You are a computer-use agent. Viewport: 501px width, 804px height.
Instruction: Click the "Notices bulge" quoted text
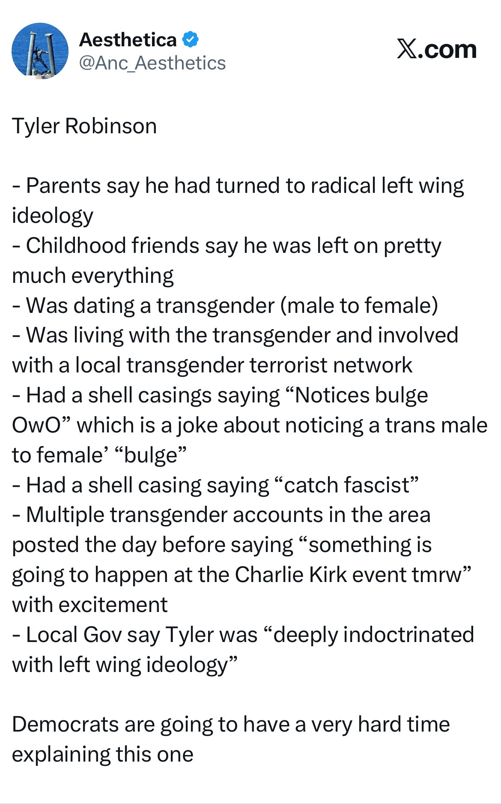pyautogui.click(x=361, y=395)
